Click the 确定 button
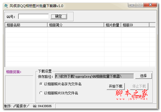This screenshot has width=161, height=112. (x=59, y=16)
